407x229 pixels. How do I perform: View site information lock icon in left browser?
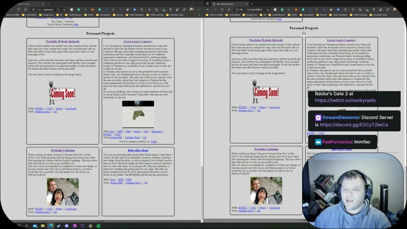[34, 10]
